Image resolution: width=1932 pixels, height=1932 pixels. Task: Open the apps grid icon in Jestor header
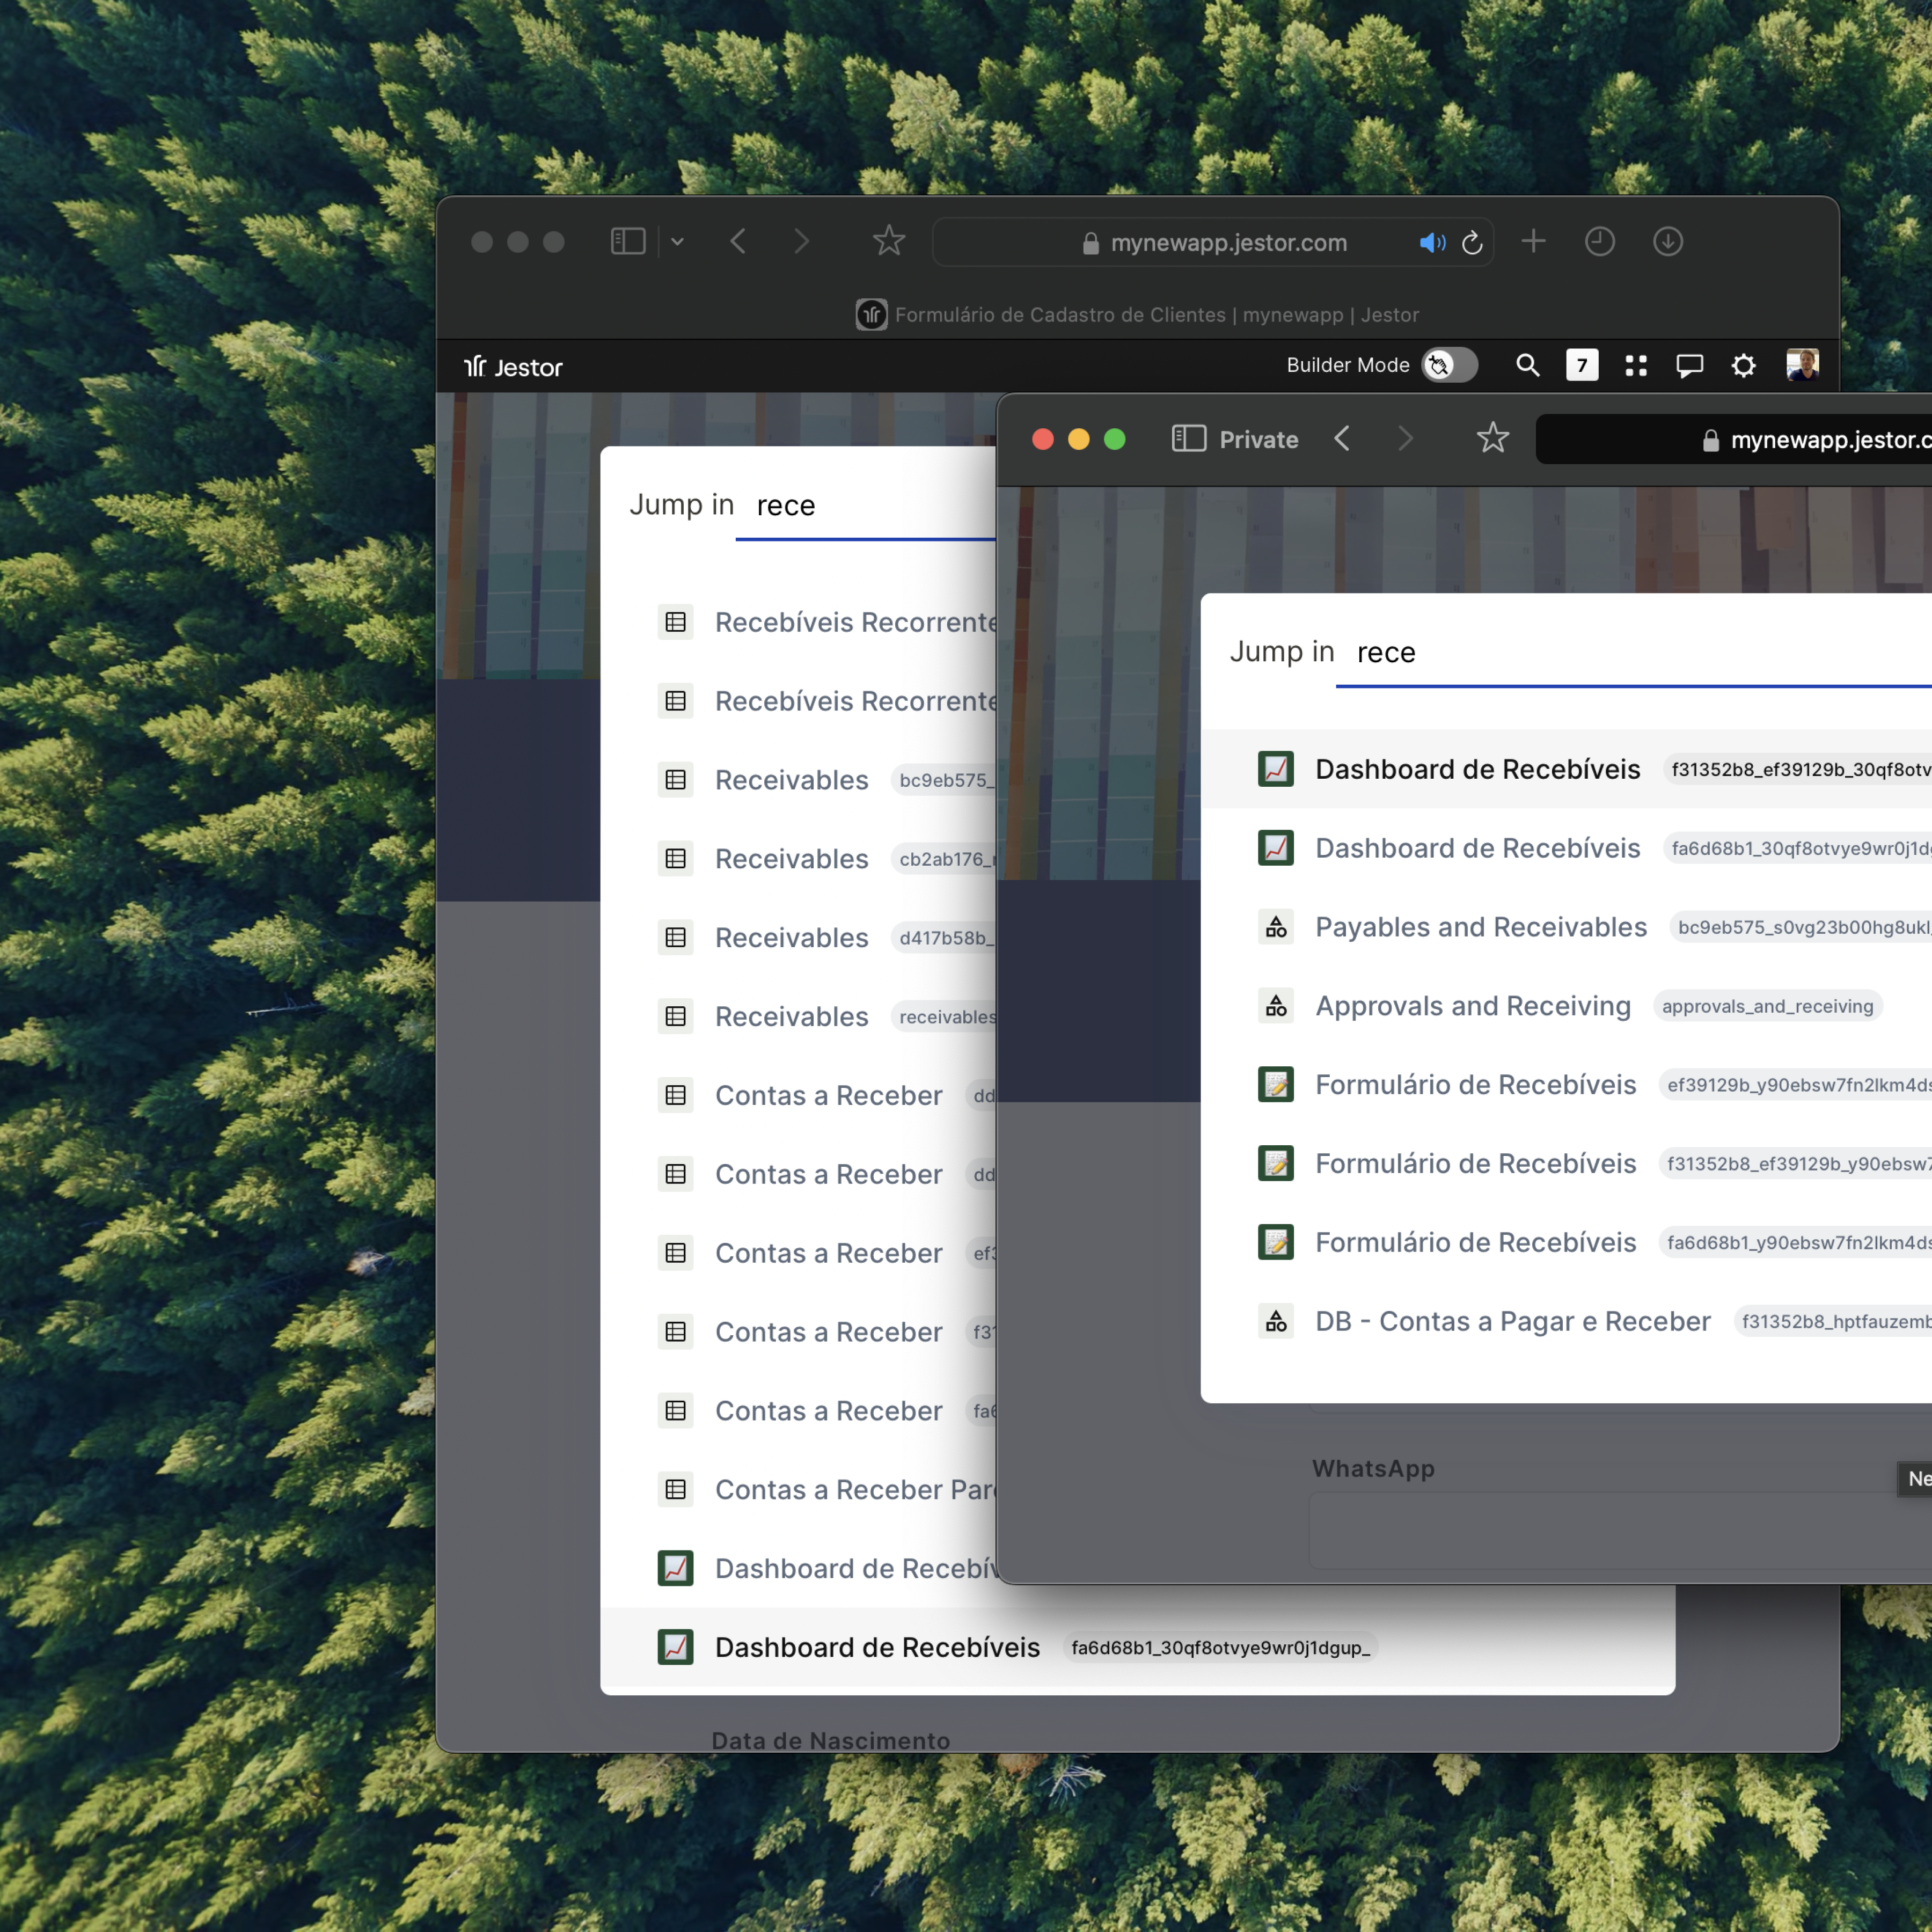click(x=1636, y=365)
